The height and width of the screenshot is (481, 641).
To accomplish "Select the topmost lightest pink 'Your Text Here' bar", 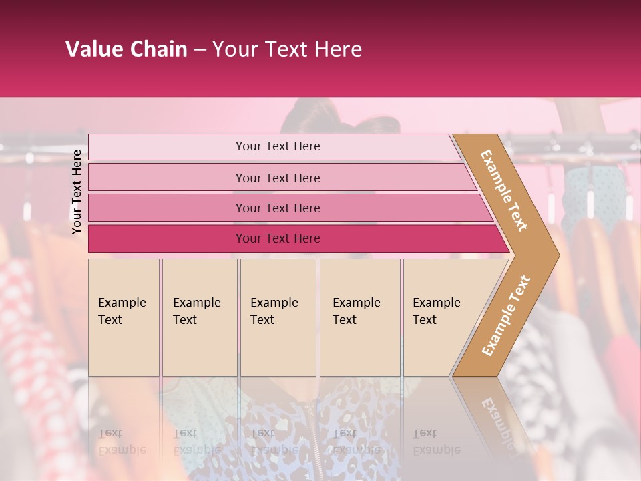I will (x=277, y=146).
